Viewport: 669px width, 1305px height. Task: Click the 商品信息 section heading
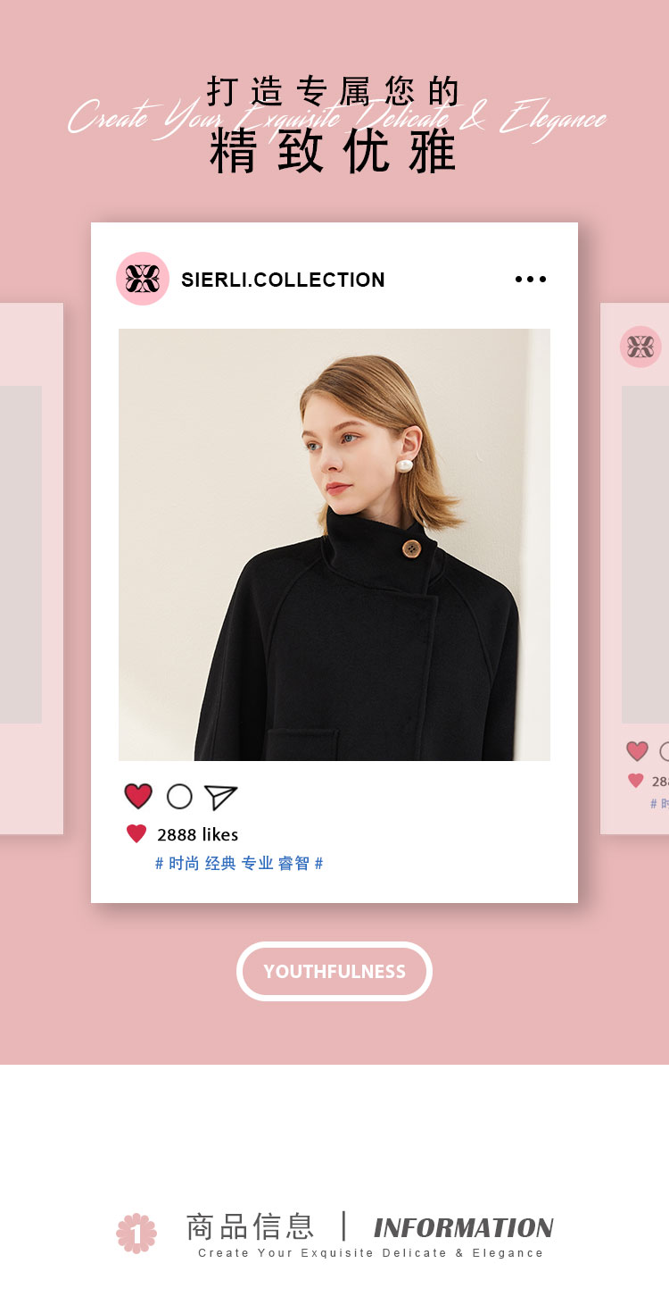point(250,1226)
